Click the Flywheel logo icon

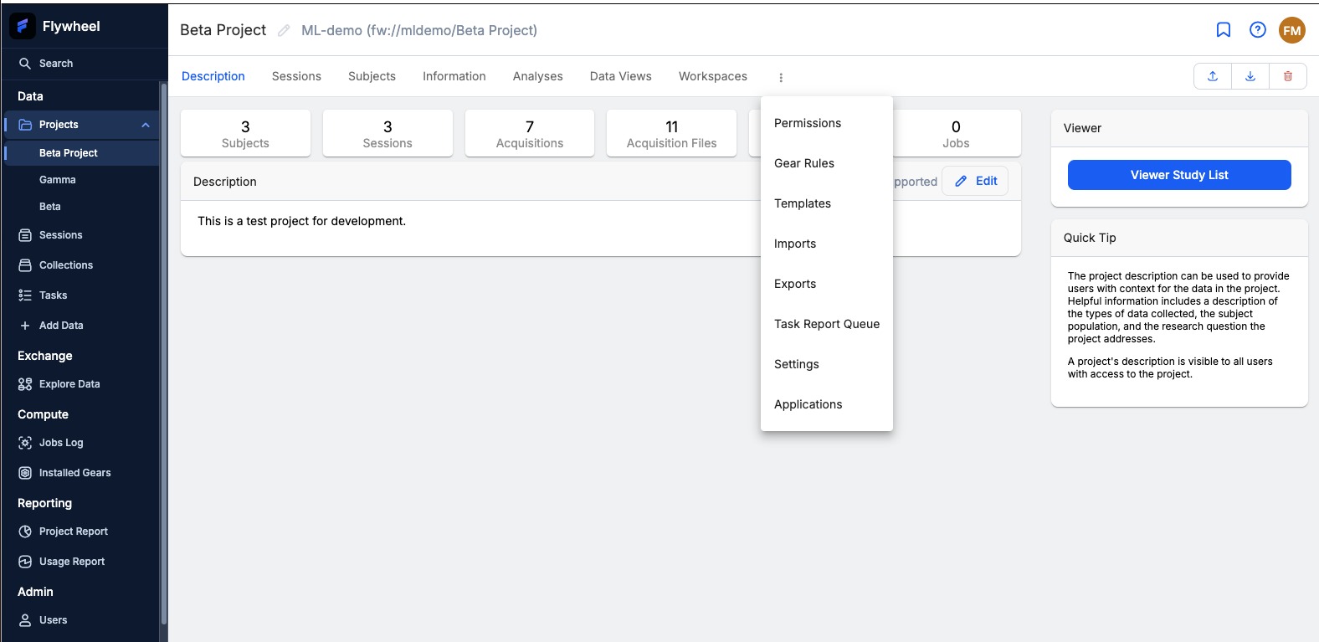(23, 26)
